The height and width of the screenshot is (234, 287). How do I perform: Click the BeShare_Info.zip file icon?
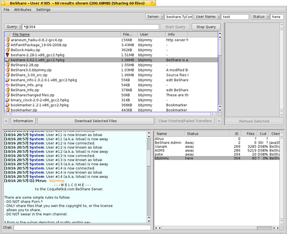7,90
